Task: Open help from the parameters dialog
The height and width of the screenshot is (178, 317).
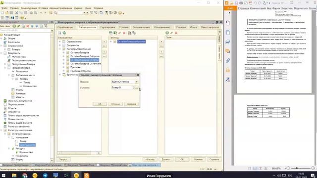Action: pos(131,104)
